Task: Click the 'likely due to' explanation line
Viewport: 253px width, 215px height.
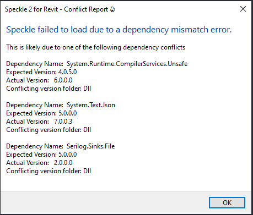Action: pyautogui.click(x=96, y=47)
